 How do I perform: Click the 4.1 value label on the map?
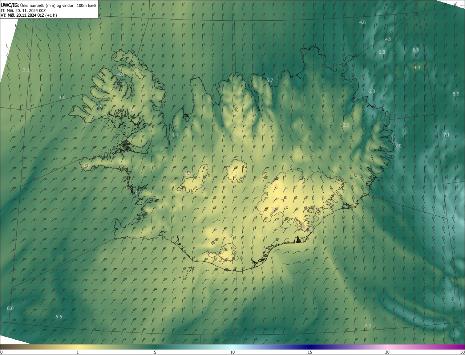click(x=138, y=193)
